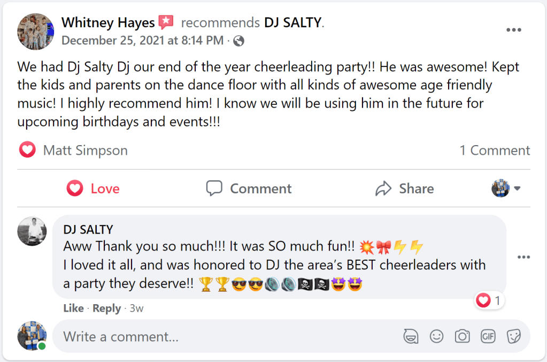Click the sticker icon in comment box

coord(514,336)
